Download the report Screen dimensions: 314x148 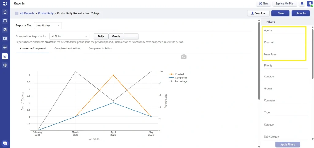258,13
